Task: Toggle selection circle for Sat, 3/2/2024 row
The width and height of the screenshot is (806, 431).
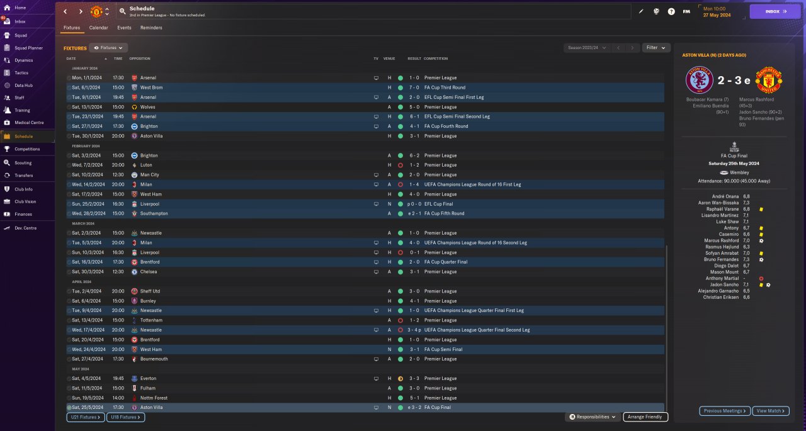Action: [x=69, y=155]
